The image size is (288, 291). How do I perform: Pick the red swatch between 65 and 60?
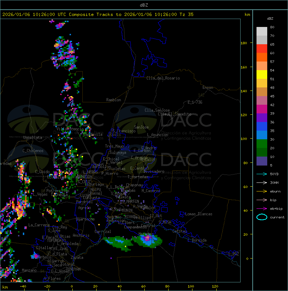click(262, 48)
